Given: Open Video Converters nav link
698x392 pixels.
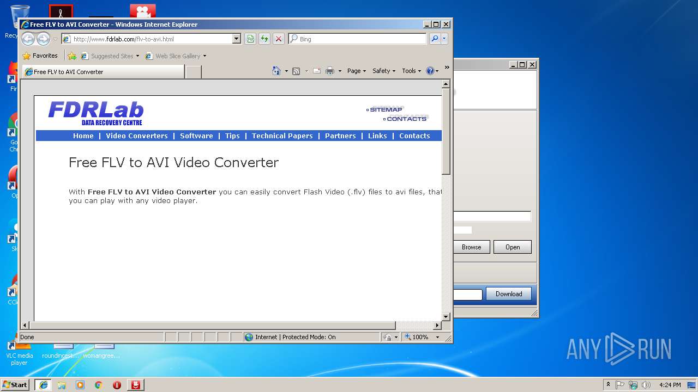Looking at the screenshot, I should 137,136.
